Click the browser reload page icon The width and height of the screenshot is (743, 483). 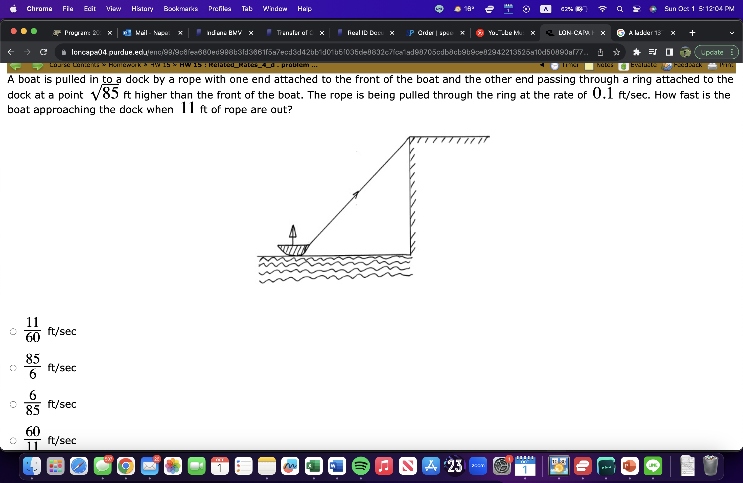click(44, 52)
